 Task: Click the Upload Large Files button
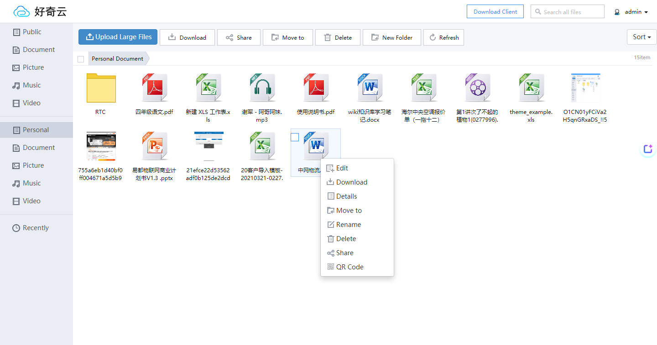click(x=118, y=37)
